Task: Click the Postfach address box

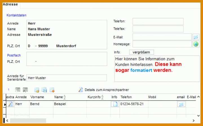Action: [67, 59]
